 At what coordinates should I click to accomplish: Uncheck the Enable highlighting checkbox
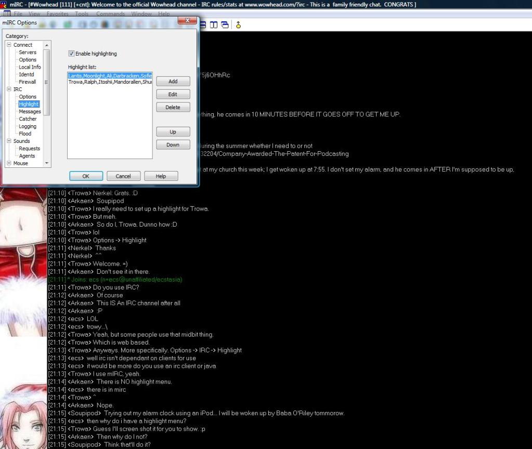(72, 54)
